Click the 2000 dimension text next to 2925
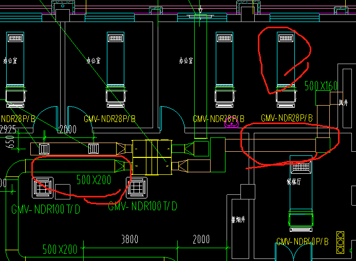Viewport: 356px width, 261px height. coord(68,129)
